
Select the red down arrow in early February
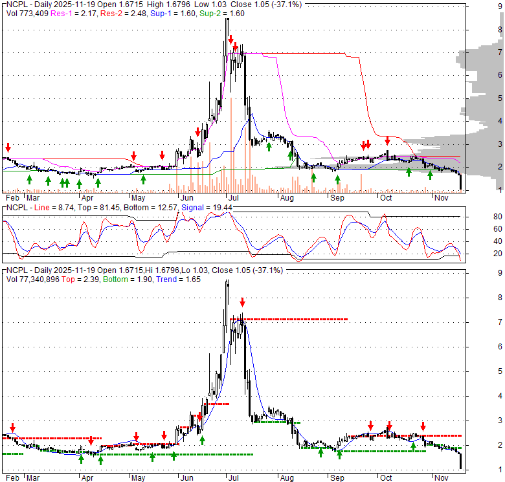tap(8, 148)
